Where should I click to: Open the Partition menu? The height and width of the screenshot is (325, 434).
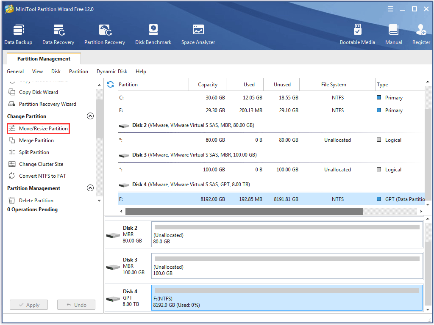coord(78,71)
